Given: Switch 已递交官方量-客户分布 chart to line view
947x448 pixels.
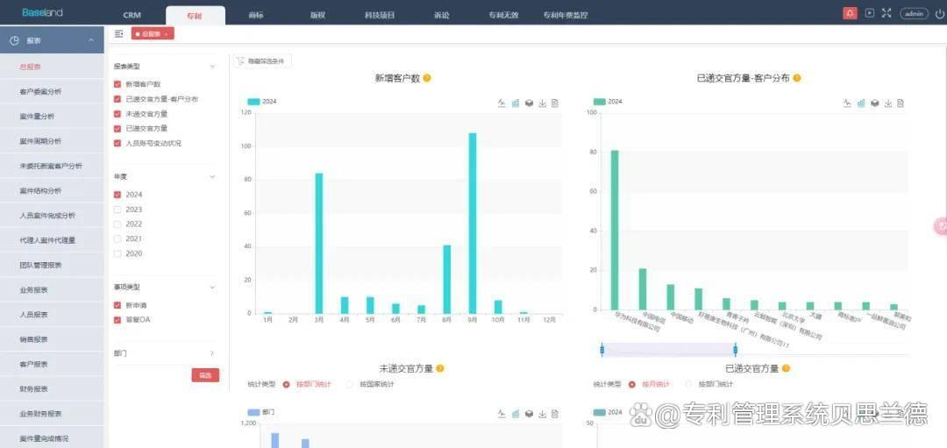Looking at the screenshot, I should pos(847,103).
